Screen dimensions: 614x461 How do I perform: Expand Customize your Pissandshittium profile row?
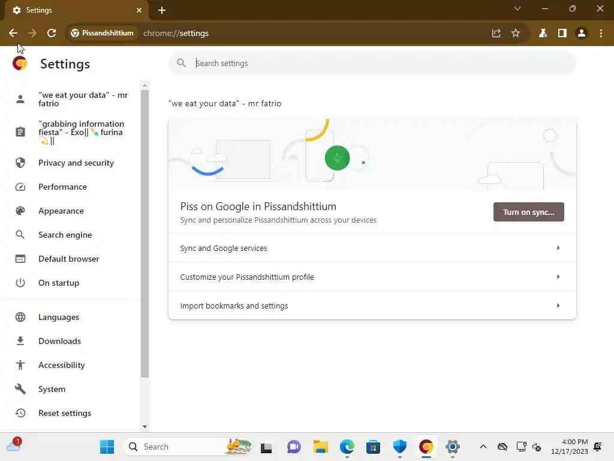[372, 277]
